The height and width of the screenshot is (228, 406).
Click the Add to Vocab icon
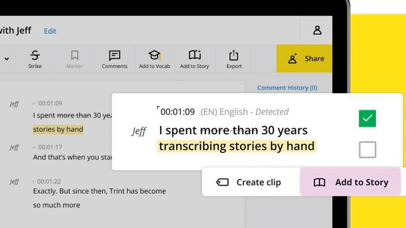click(154, 55)
